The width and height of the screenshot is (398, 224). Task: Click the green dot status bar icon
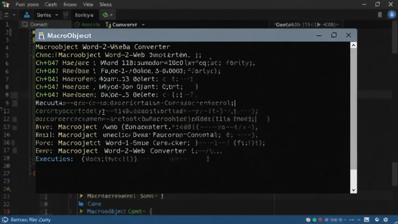tap(314, 220)
